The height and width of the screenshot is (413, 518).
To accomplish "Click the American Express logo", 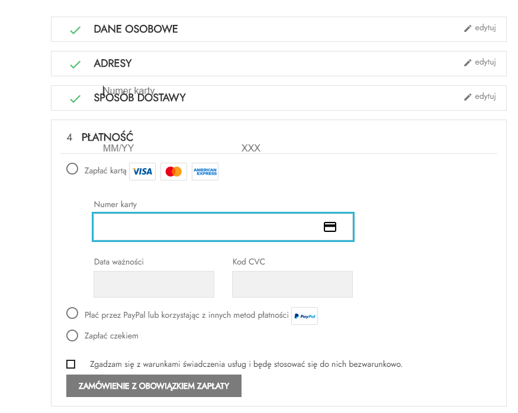I will click(205, 172).
